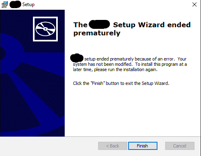Click the word prematurely in the heading
The height and width of the screenshot is (156, 201).
point(97,33)
